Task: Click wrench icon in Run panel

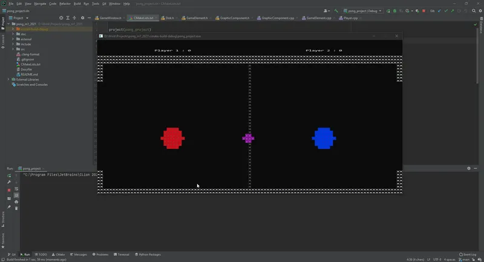Action: pos(9,182)
